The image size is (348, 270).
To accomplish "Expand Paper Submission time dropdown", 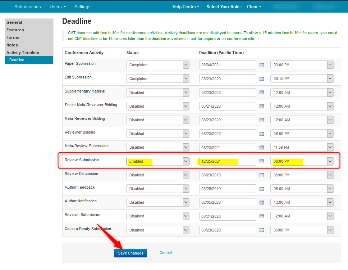I will [302, 65].
